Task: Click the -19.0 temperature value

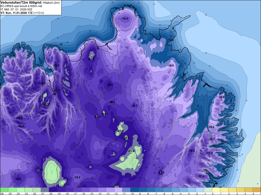Action: pyautogui.click(x=19, y=118)
